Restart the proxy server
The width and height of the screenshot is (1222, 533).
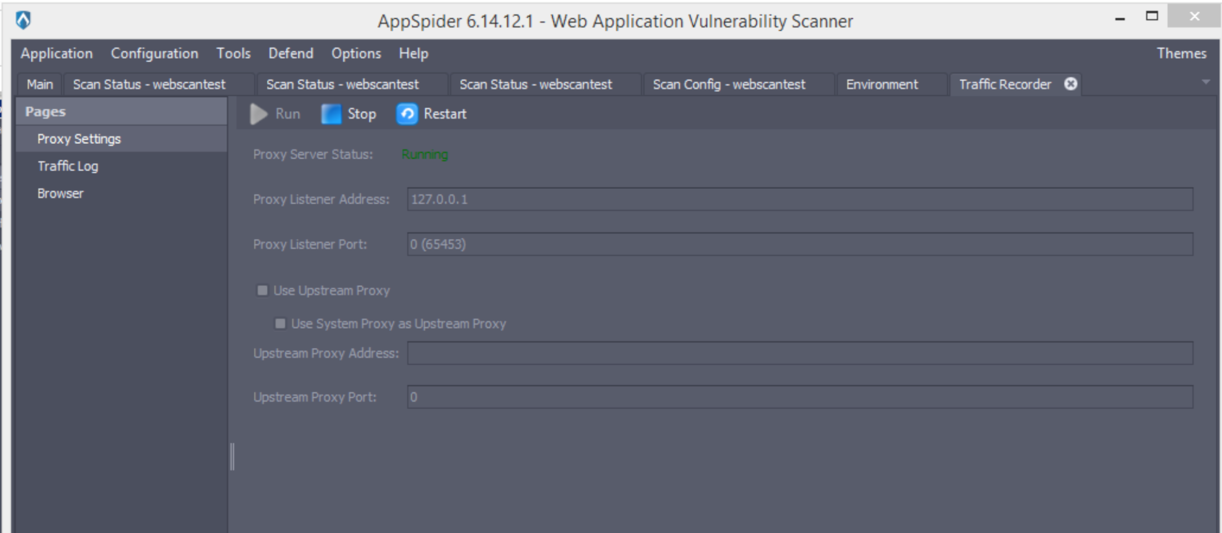(x=432, y=114)
